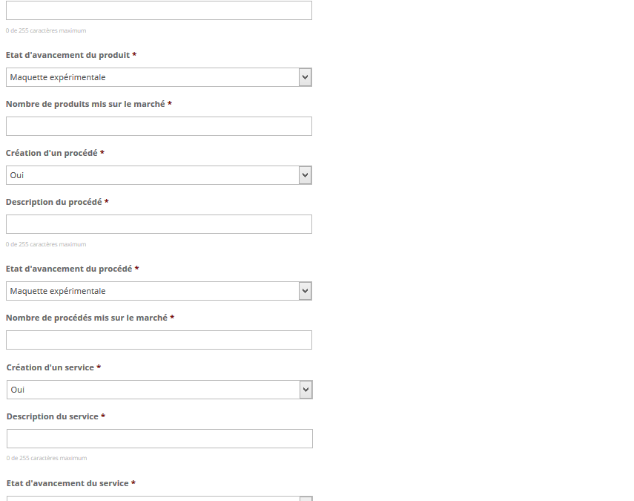Focus the 'Description du service' text field
Image resolution: width=634 pixels, height=501 pixels.
[159, 439]
